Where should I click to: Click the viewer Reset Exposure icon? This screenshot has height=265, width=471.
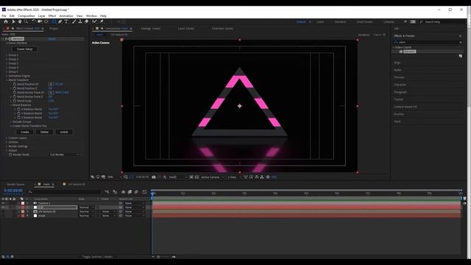(268, 177)
